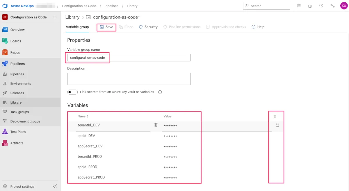Image resolution: width=349 pixels, height=191 pixels.
Task: Click the Description text area
Action: tap(129, 79)
